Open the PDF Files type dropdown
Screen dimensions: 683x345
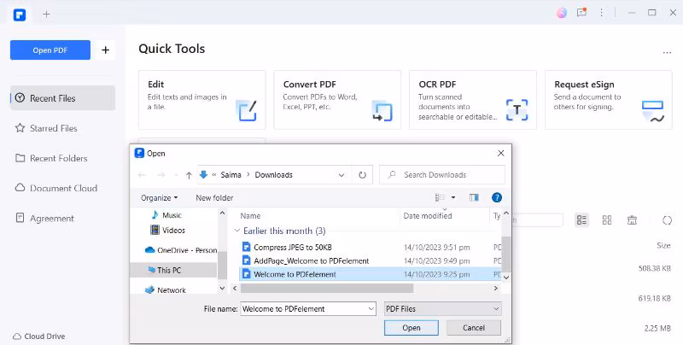[x=443, y=309]
